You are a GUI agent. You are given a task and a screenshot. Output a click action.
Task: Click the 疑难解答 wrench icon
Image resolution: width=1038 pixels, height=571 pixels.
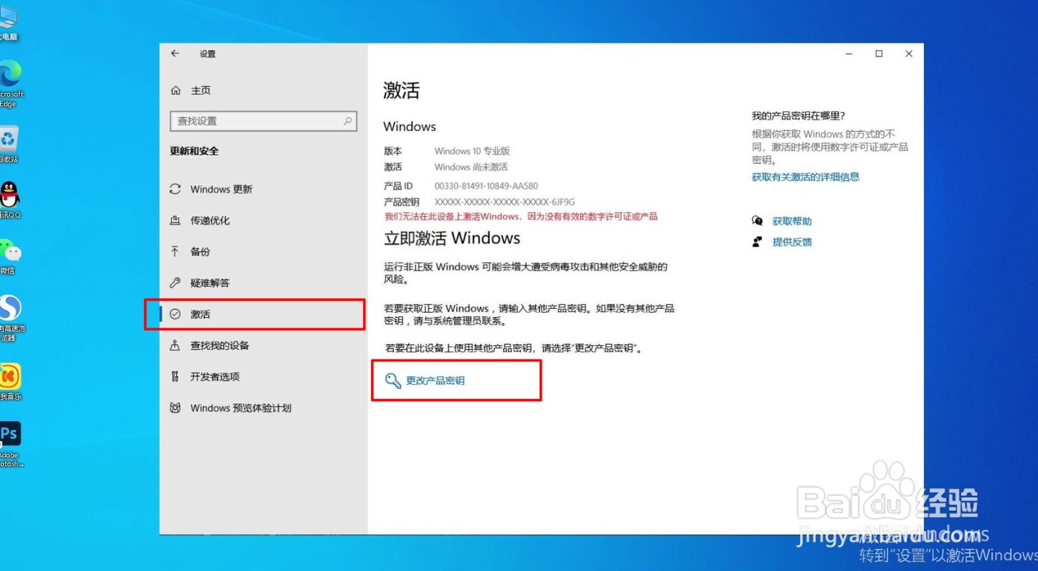point(175,282)
